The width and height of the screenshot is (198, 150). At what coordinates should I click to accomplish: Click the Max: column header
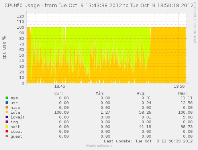click(182, 93)
